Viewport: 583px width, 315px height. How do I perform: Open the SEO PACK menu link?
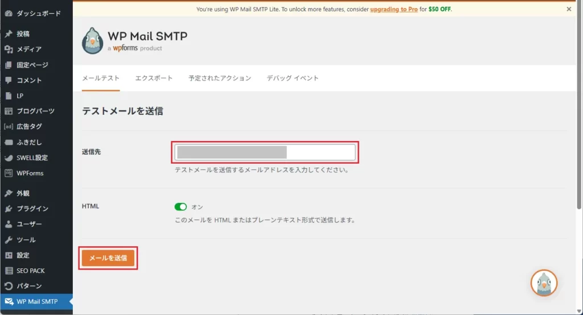tap(31, 271)
